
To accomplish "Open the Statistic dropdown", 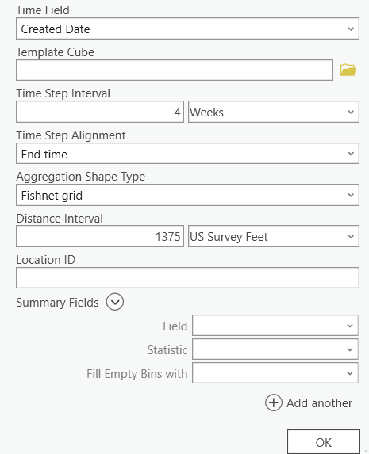I will [275, 349].
